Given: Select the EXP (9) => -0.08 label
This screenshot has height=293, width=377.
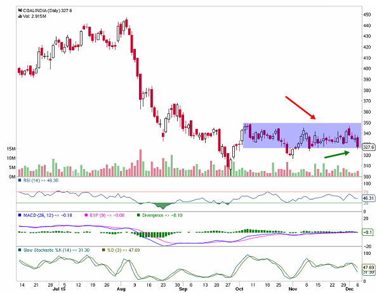Looking at the screenshot, I should click(x=107, y=215).
